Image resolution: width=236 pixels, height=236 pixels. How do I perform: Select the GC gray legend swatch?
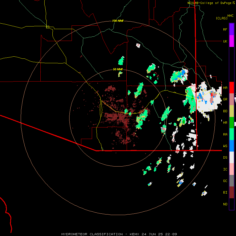coord(232,181)
